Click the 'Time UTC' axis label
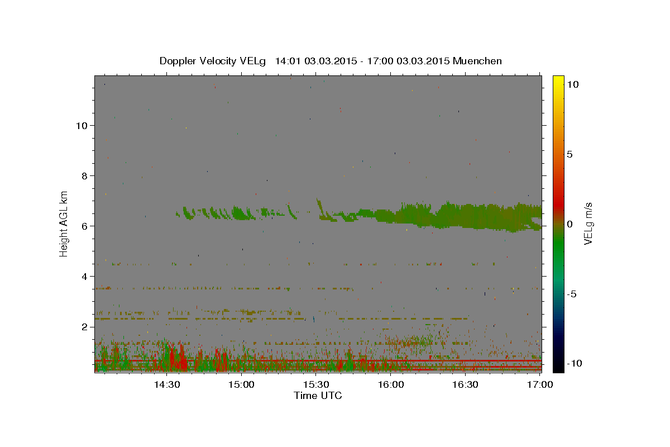 tap(318, 396)
